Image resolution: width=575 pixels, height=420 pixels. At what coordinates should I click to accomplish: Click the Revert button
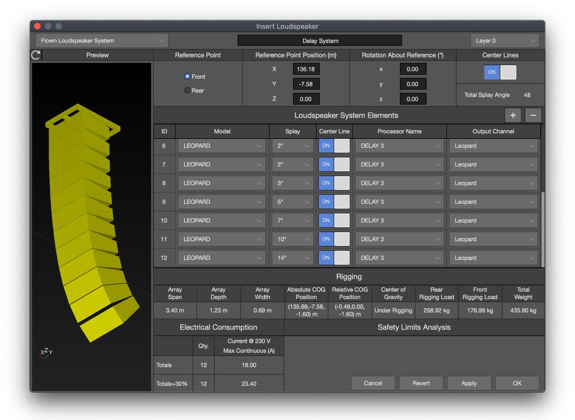point(421,383)
